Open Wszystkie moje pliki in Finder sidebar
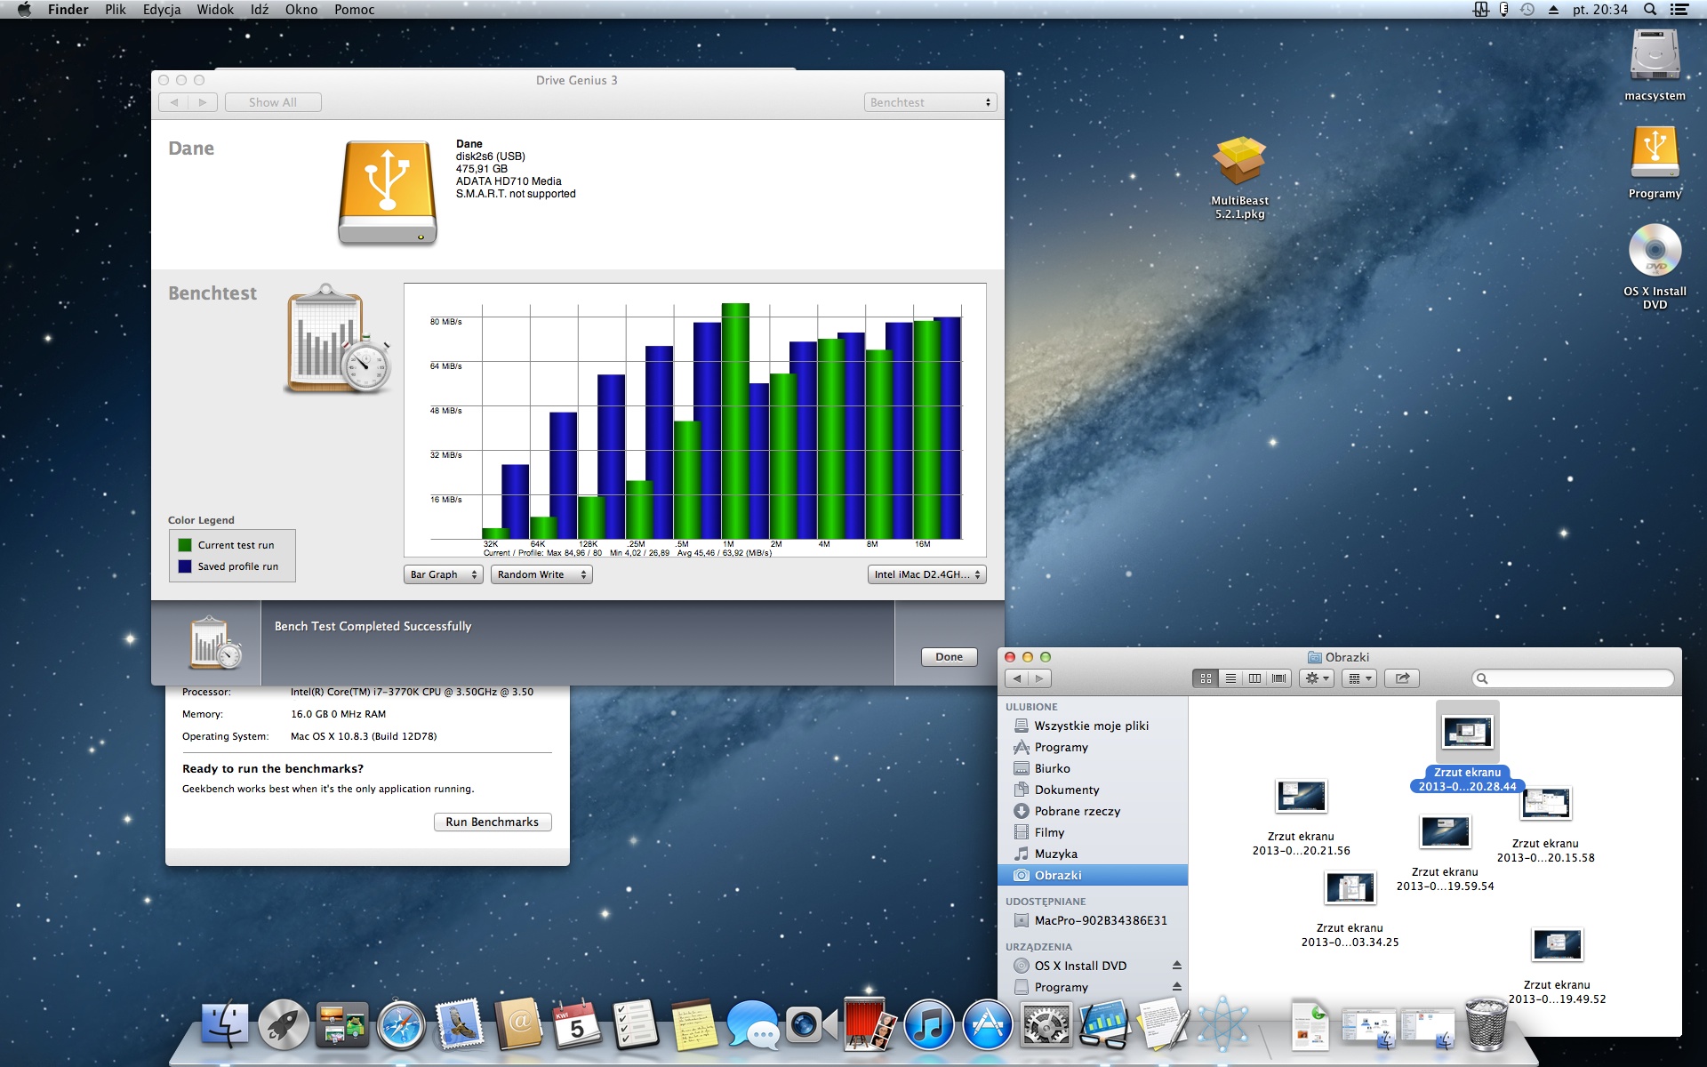The image size is (1707, 1067). click(1093, 726)
